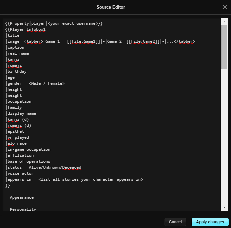Image resolution: width=231 pixels, height=228 pixels.
Task: Click the misspelled word 'Deceaced'
Action: click(x=71, y=167)
